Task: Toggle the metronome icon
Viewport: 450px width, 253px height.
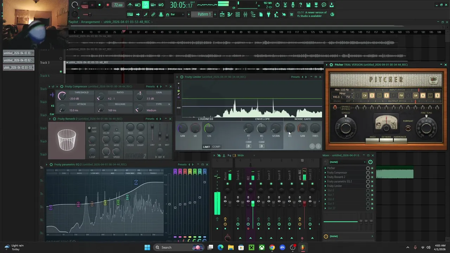Action: pos(130,5)
